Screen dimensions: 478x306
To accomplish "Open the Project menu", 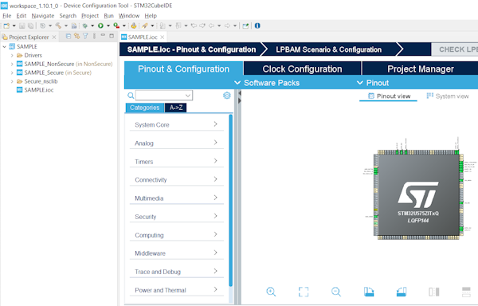I will (x=90, y=16).
